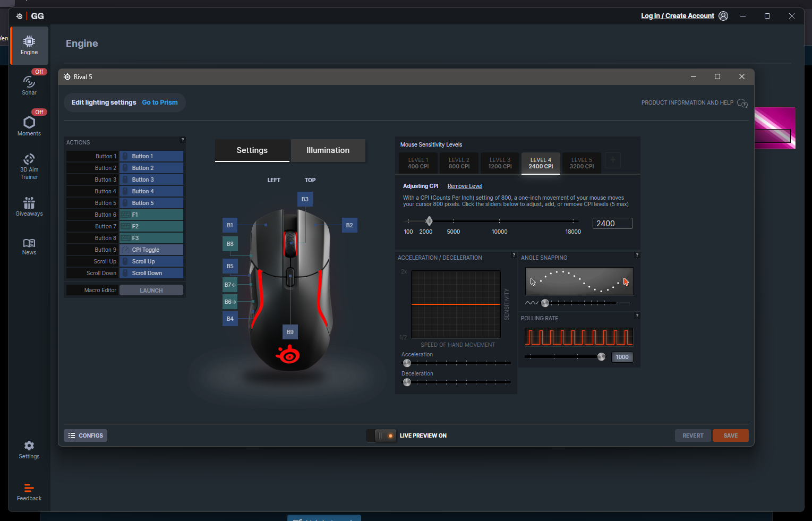This screenshot has height=521, width=812.
Task: Select the B2 marker on mouse diagram
Action: (x=349, y=225)
